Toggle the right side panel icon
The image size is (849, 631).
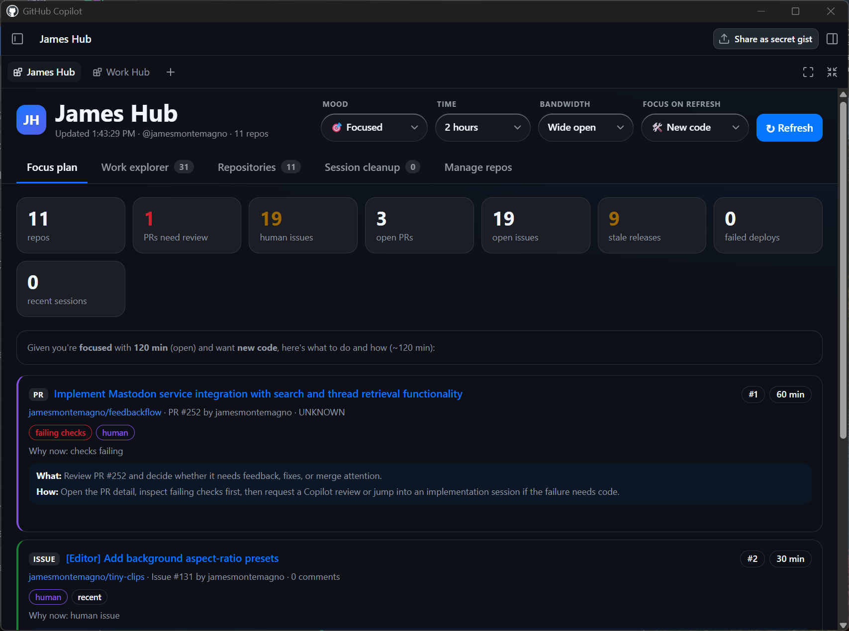point(832,39)
